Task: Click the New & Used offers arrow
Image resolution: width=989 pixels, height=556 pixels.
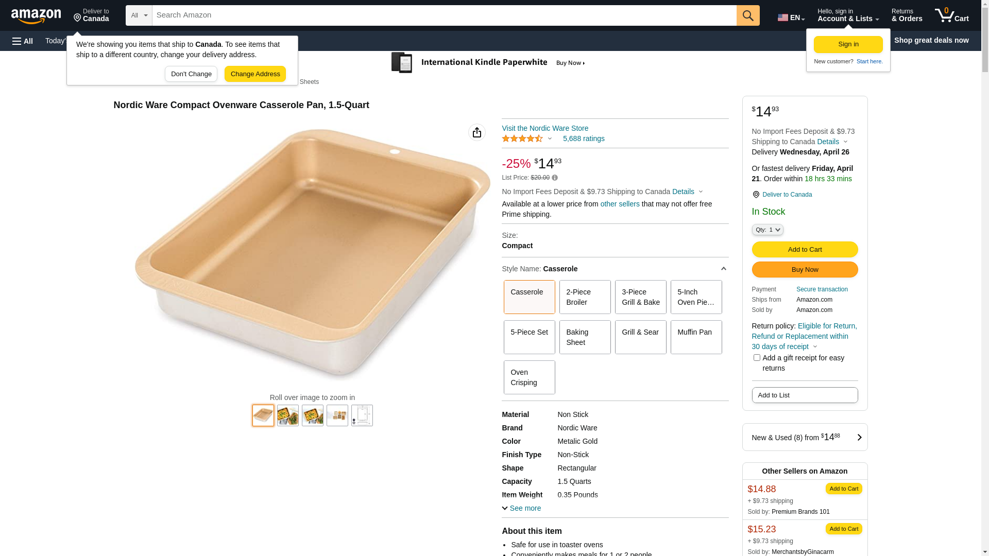Action: pyautogui.click(x=859, y=437)
